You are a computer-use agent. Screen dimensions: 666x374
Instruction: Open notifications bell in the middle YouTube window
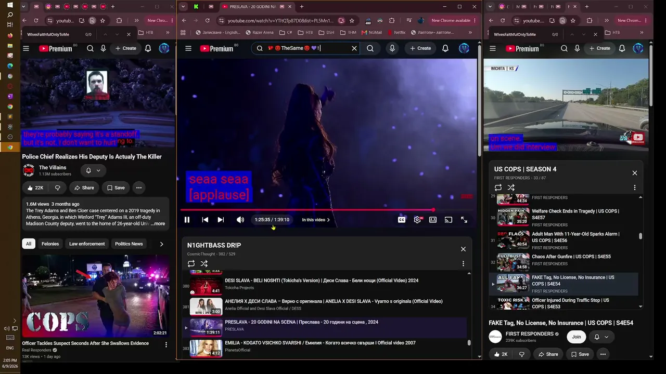[x=445, y=48]
